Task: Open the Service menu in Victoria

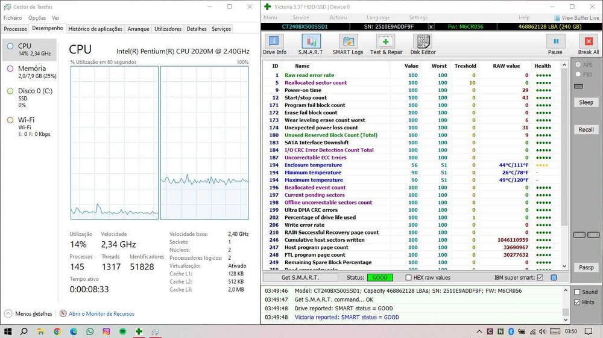Action: click(x=301, y=17)
